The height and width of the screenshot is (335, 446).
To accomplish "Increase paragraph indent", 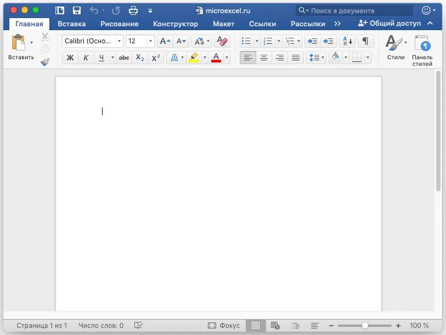I will 328,41.
